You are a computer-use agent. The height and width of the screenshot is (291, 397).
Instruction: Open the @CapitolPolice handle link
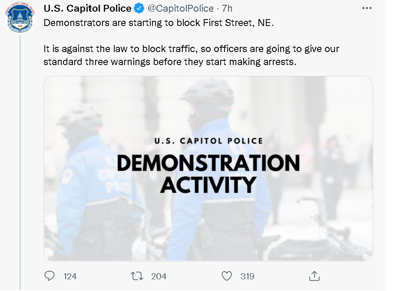[181, 8]
